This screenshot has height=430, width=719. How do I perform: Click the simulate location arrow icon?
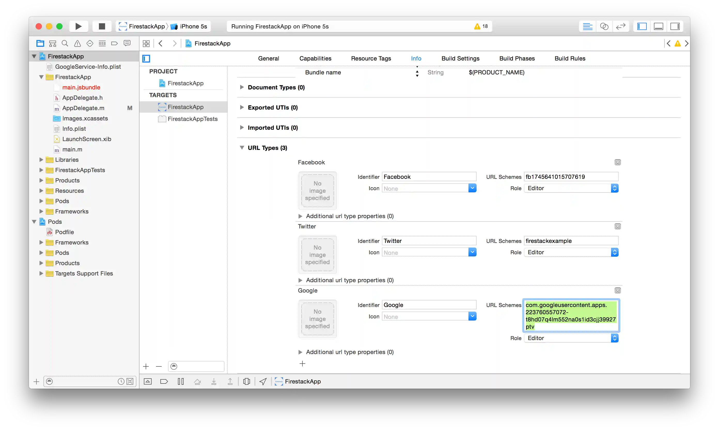coord(263,381)
